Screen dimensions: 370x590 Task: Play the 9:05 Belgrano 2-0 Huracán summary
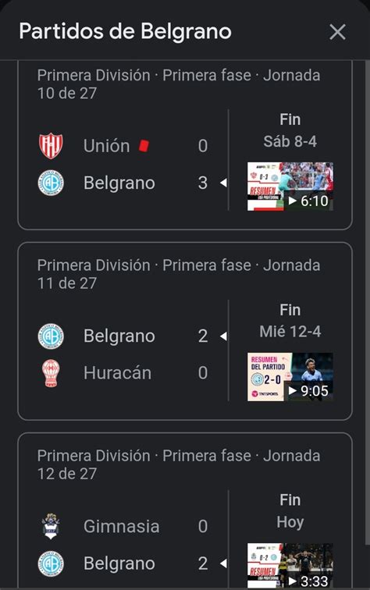(290, 377)
